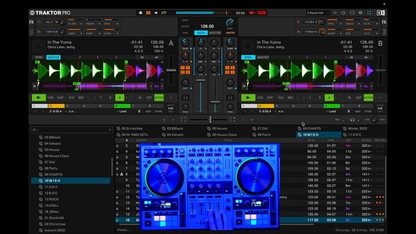Open Deck B cue type Load dropdown

331,111
